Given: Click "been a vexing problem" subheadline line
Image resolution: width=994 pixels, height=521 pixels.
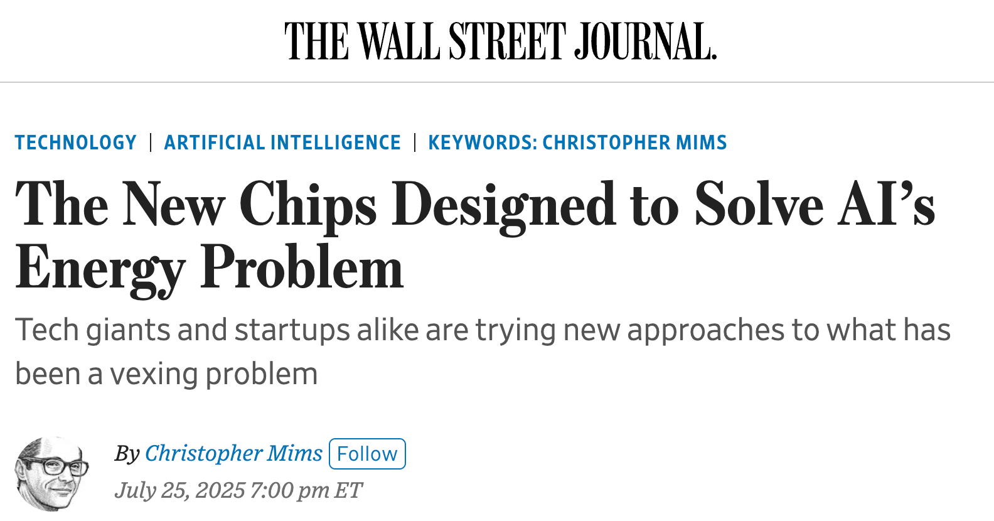Looking at the screenshot, I should click(166, 374).
